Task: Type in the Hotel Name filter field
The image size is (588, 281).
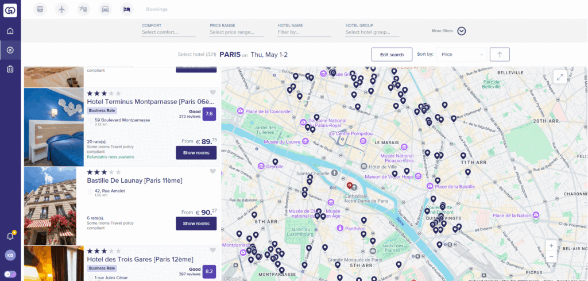Action: [x=304, y=32]
